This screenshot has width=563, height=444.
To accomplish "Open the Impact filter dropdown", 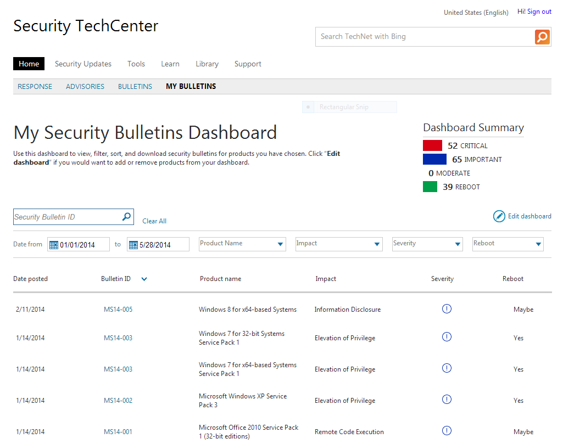I will tap(339, 244).
